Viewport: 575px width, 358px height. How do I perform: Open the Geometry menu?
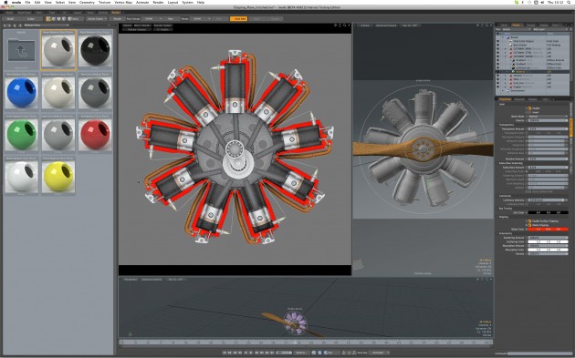pyautogui.click(x=87, y=2)
